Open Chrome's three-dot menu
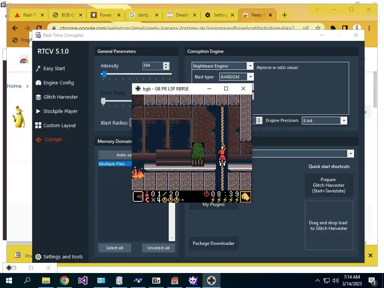Viewport: 384px width, 288px height. (x=369, y=28)
